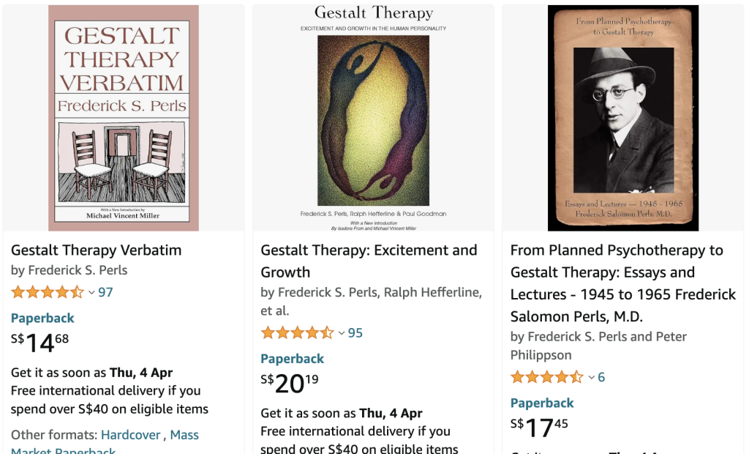The image size is (749, 454).
Task: Select Paperback format priced S$20.19
Action: (292, 359)
